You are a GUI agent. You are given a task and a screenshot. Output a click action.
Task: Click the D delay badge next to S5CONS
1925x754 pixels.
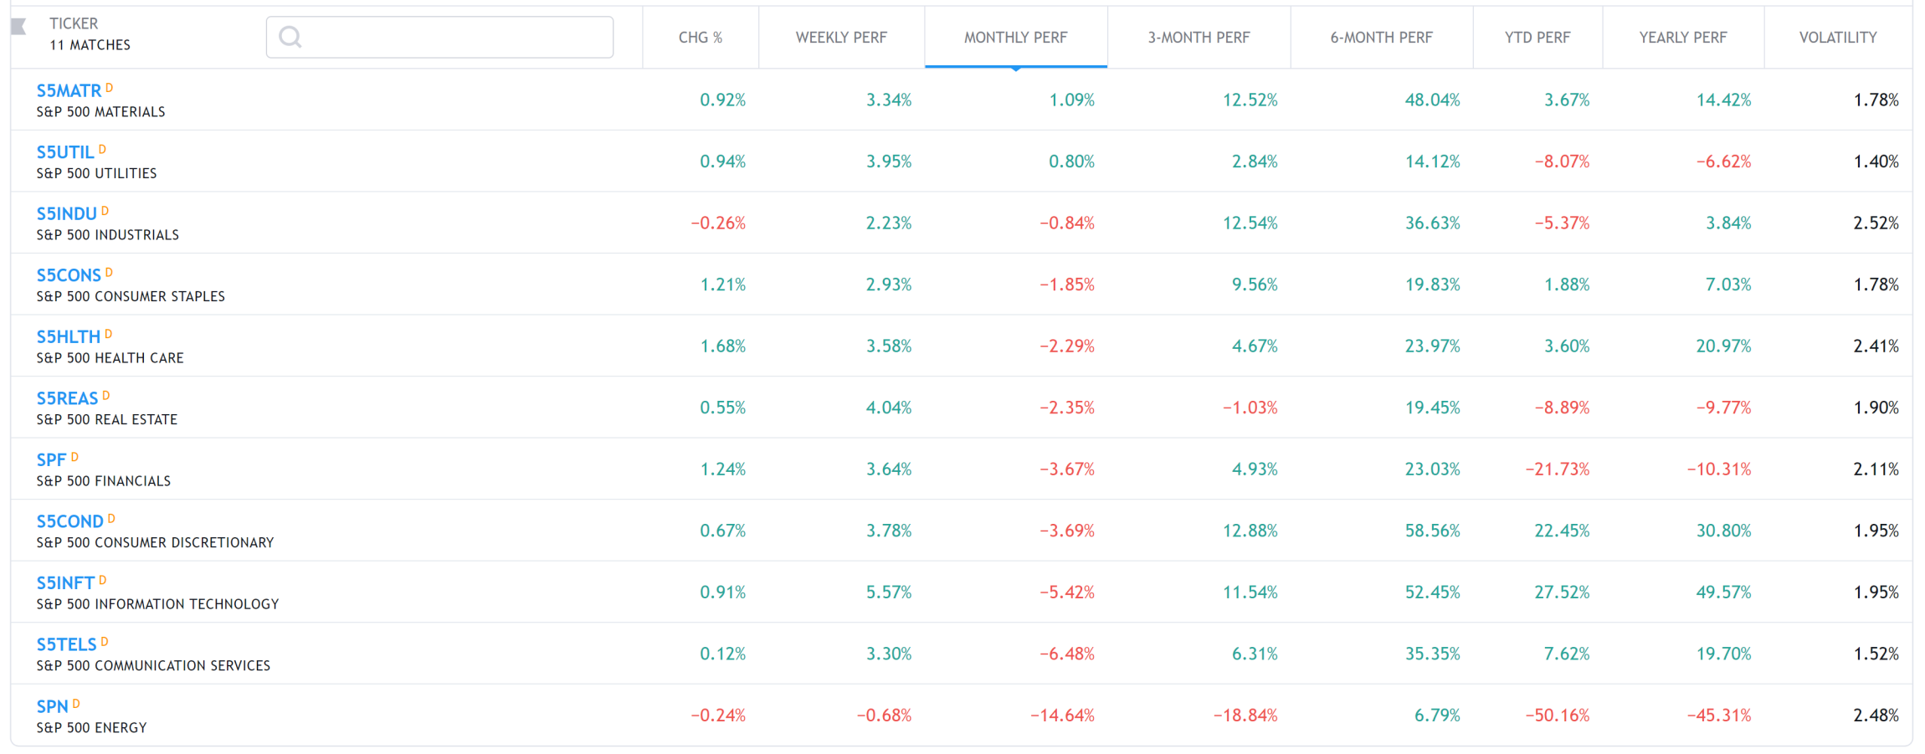[x=109, y=272]
